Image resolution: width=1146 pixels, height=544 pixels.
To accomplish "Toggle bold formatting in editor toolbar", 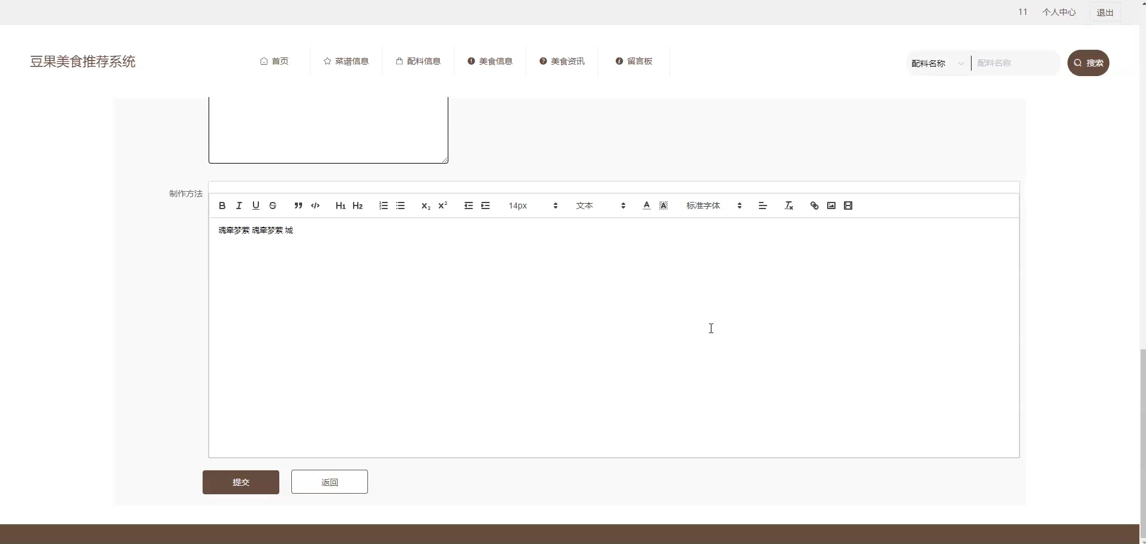I will [x=222, y=205].
